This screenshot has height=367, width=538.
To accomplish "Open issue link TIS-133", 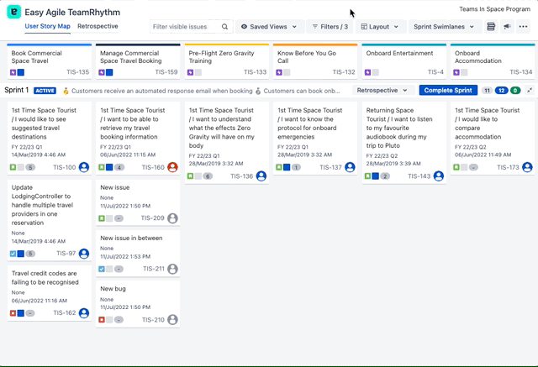I will 256,72.
